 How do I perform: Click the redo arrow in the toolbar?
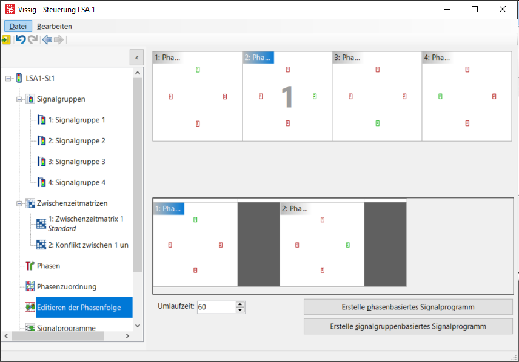33,39
